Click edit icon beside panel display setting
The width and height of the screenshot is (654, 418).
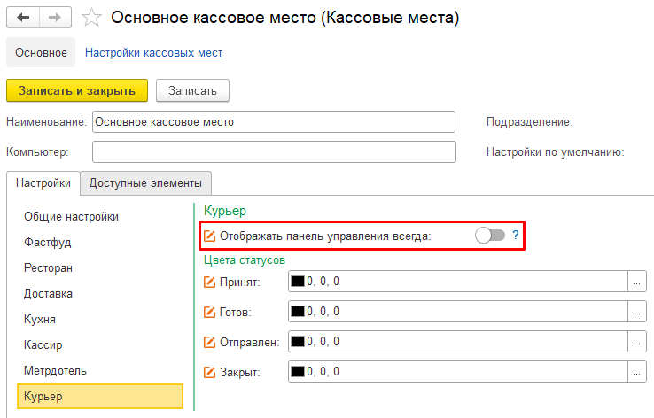[x=209, y=236]
